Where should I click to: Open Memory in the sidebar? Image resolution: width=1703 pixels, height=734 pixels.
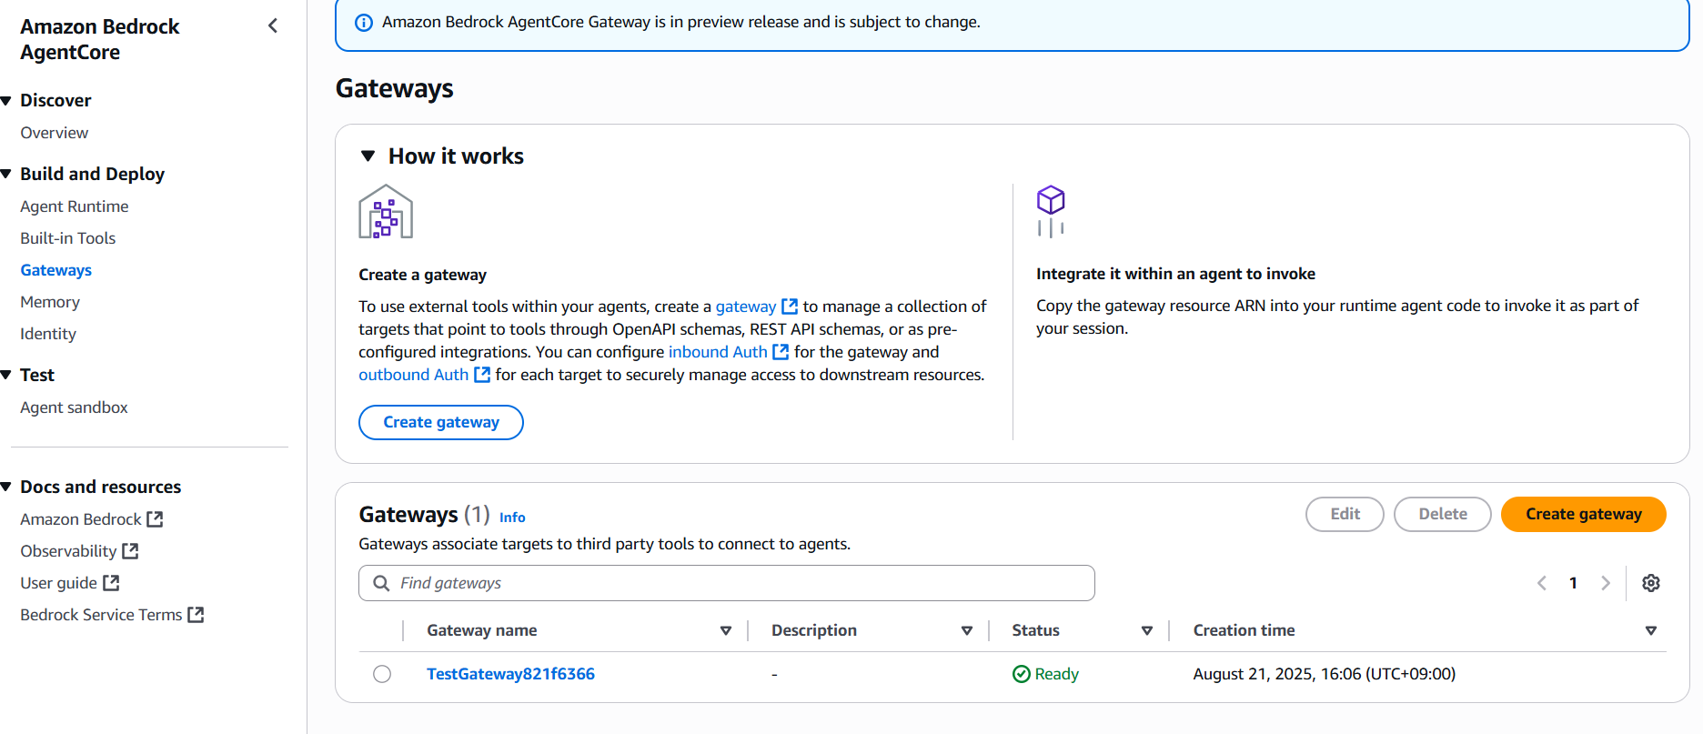[50, 302]
